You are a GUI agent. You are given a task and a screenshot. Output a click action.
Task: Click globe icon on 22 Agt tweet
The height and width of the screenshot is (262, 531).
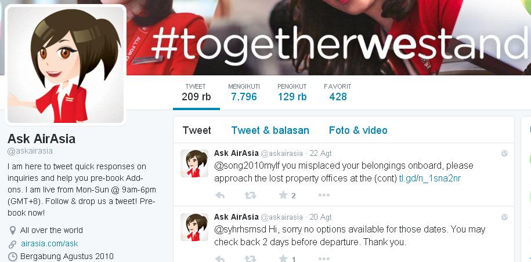click(x=504, y=154)
